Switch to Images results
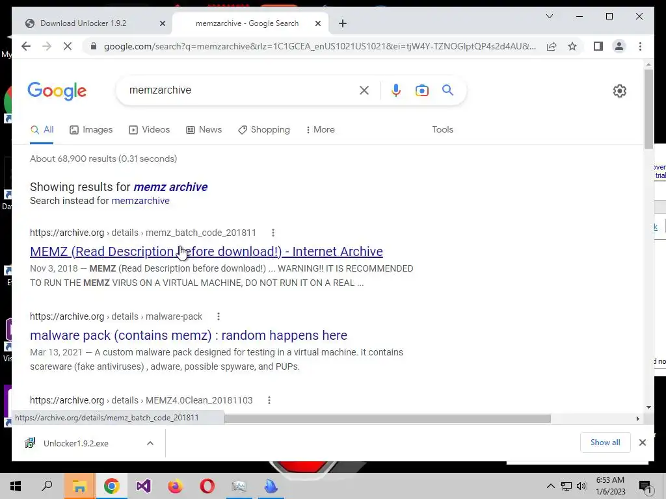666x499 pixels. point(91,129)
